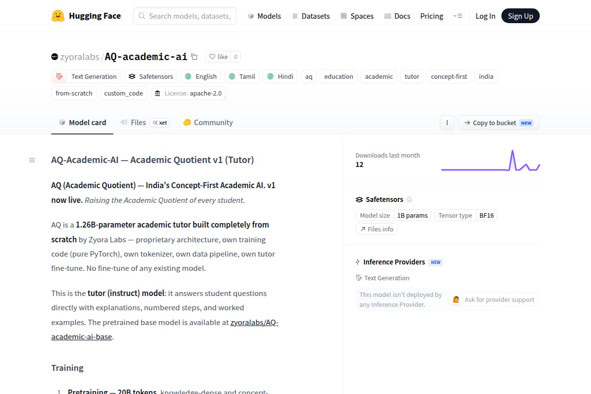Filter by English language tag
The image size is (591, 394).
(201, 76)
